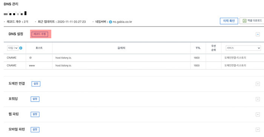Click the DNS 관리 page title

pos(11,4)
